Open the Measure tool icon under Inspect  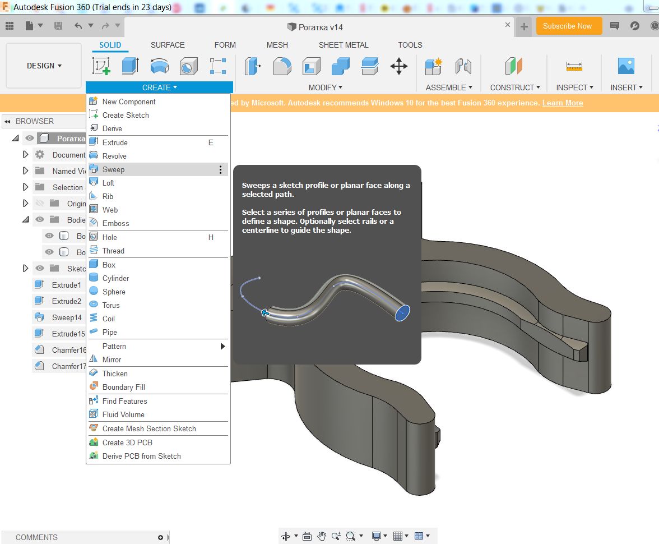click(x=574, y=66)
